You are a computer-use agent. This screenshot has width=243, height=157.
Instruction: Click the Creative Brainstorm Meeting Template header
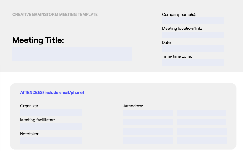pos(55,14)
